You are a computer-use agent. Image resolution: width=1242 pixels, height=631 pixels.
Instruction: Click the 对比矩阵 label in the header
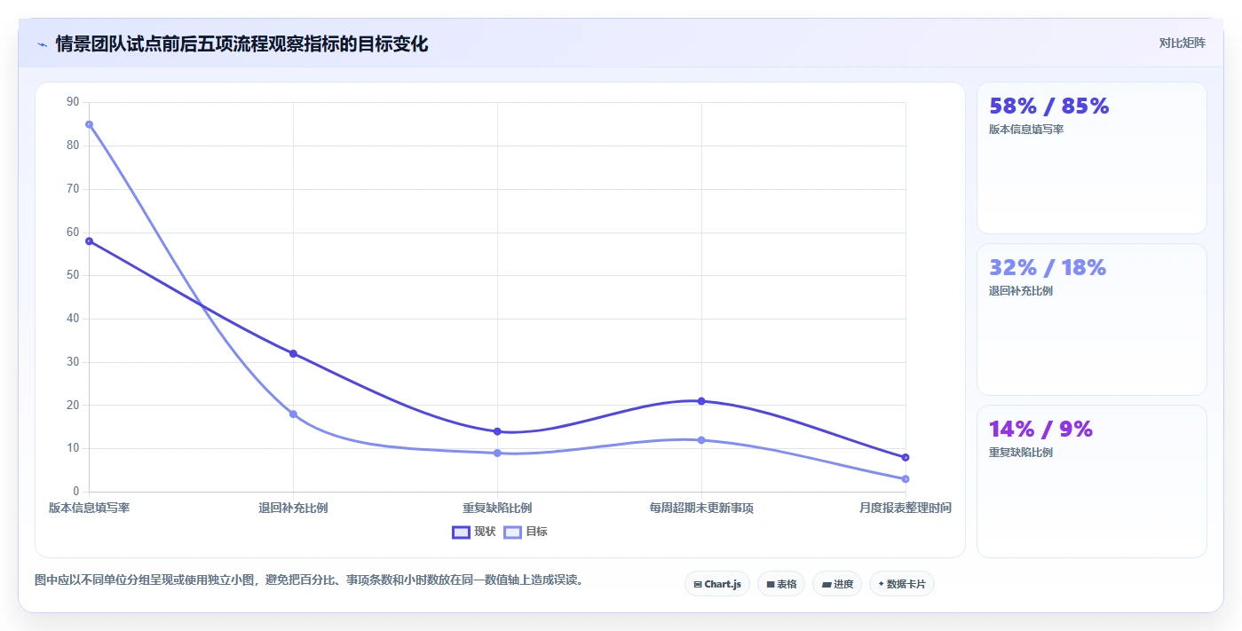[1182, 43]
